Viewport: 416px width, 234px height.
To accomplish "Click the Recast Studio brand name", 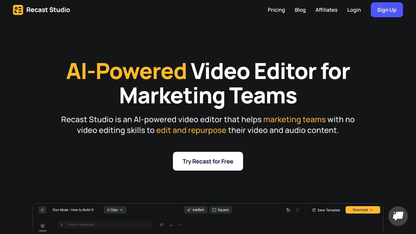I will click(48, 10).
